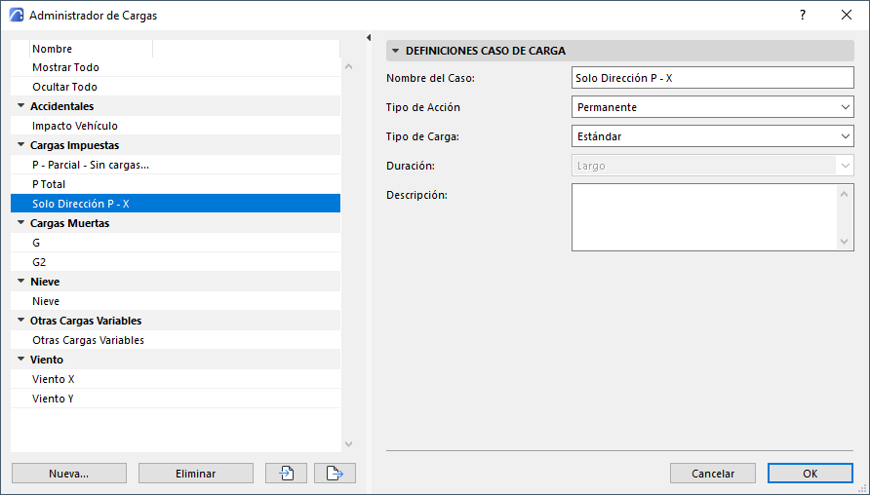Click Ocultar Todo in the list
This screenshot has width=870, height=495.
[64, 87]
